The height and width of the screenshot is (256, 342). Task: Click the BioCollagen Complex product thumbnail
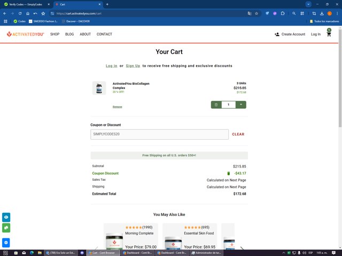99,88
